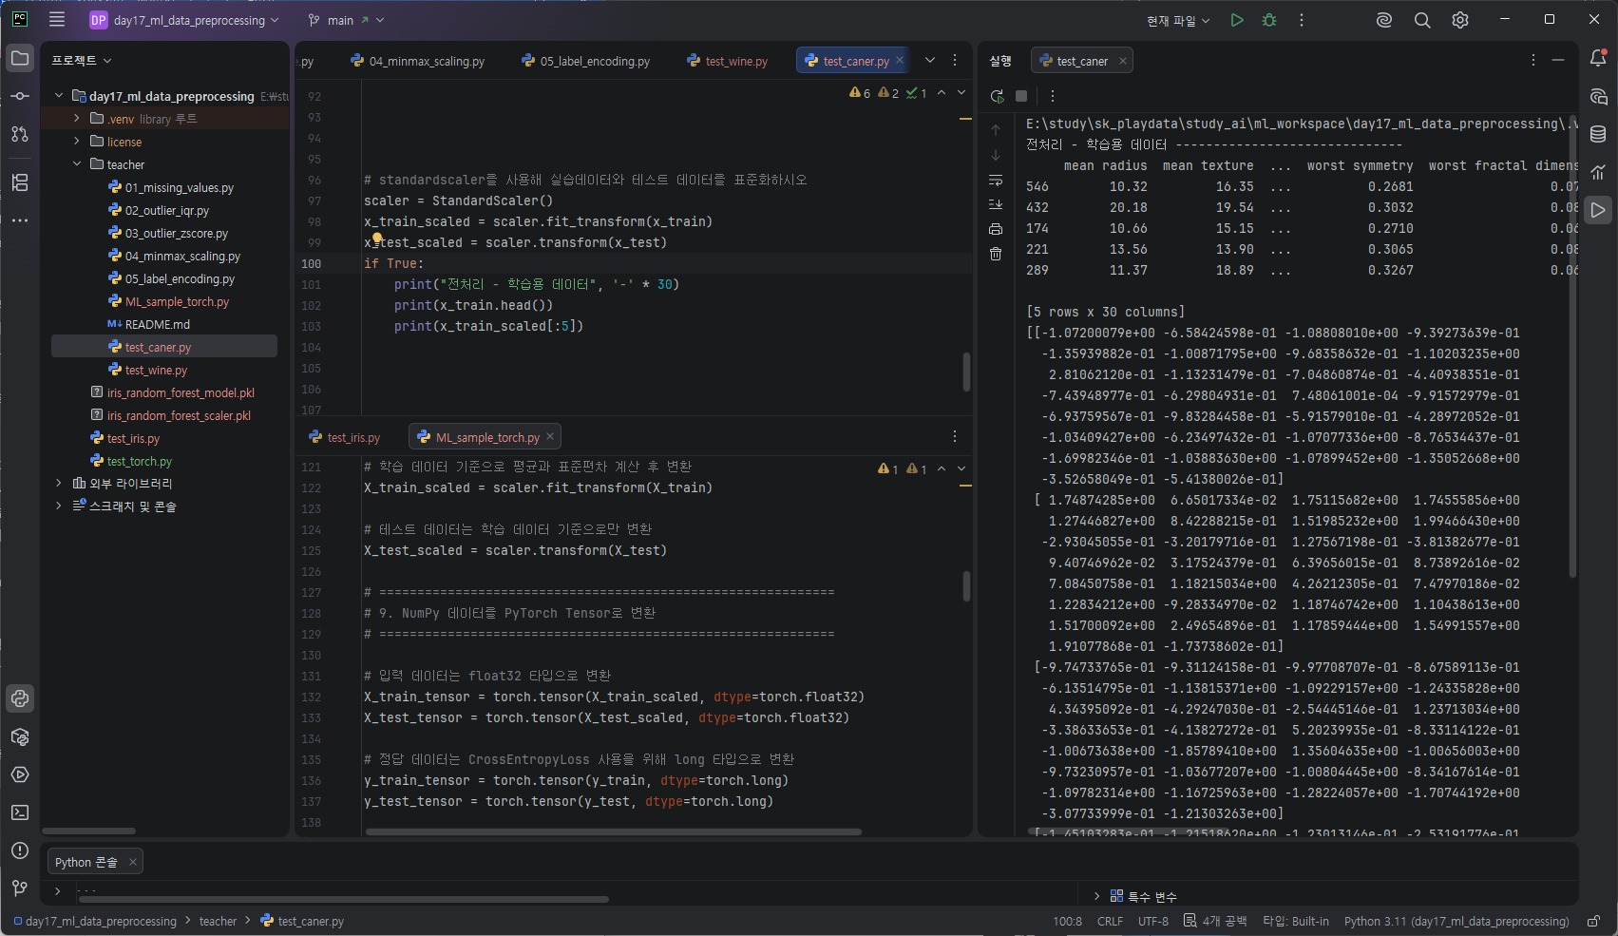1618x936 pixels.
Task: Collapse the teacher folder
Action: click(77, 164)
